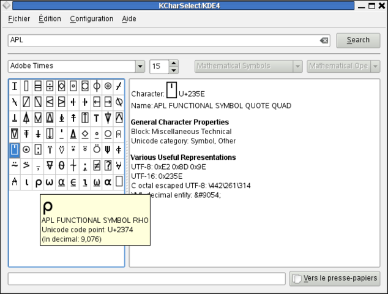Choose the quad less-than symbol

pyautogui.click(x=50, y=102)
